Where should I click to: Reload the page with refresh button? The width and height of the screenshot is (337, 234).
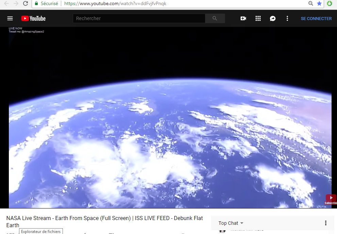[26, 3]
